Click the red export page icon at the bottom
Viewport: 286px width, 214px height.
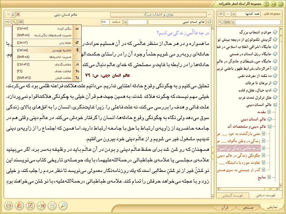click(x=43, y=205)
